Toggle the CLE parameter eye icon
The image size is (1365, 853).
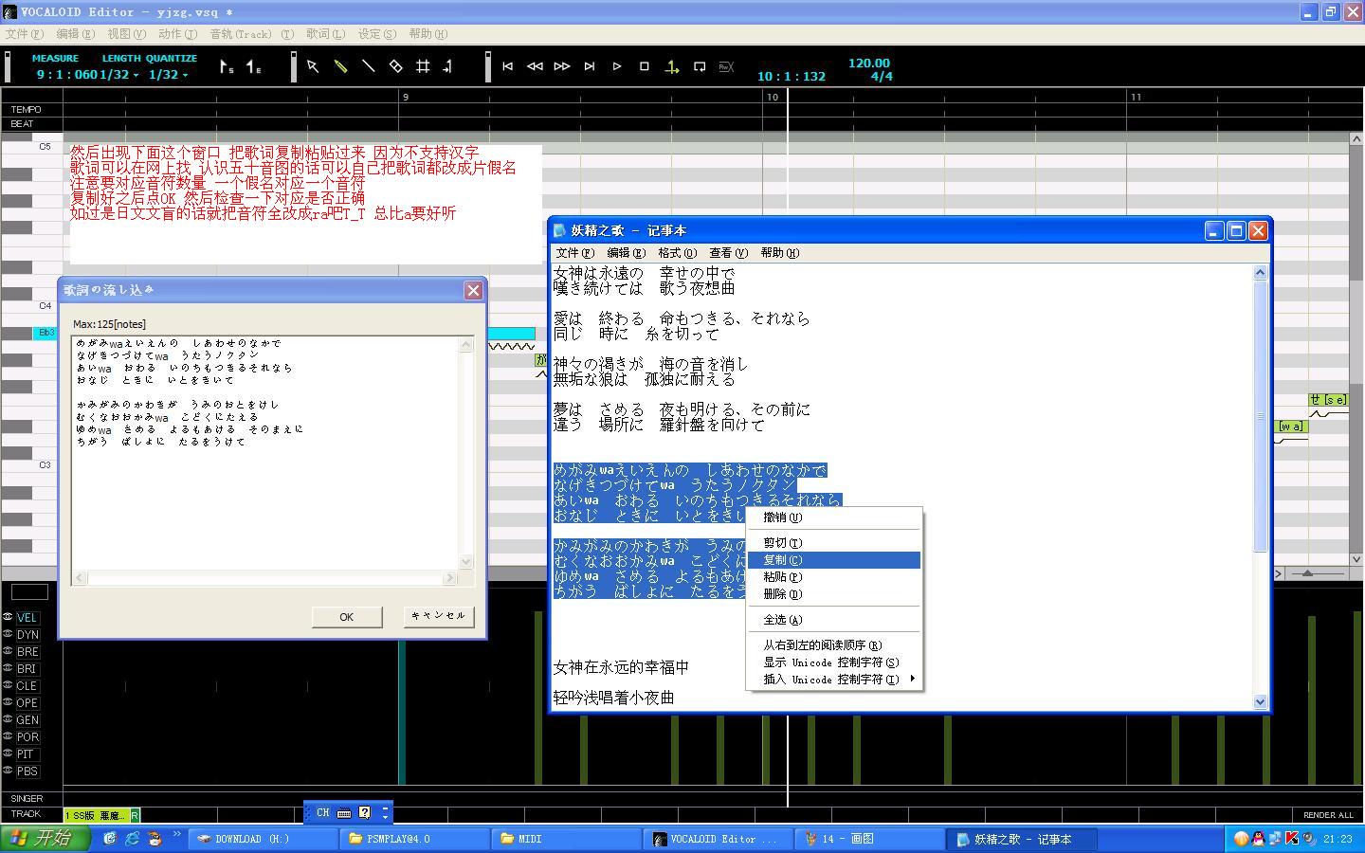[8, 685]
